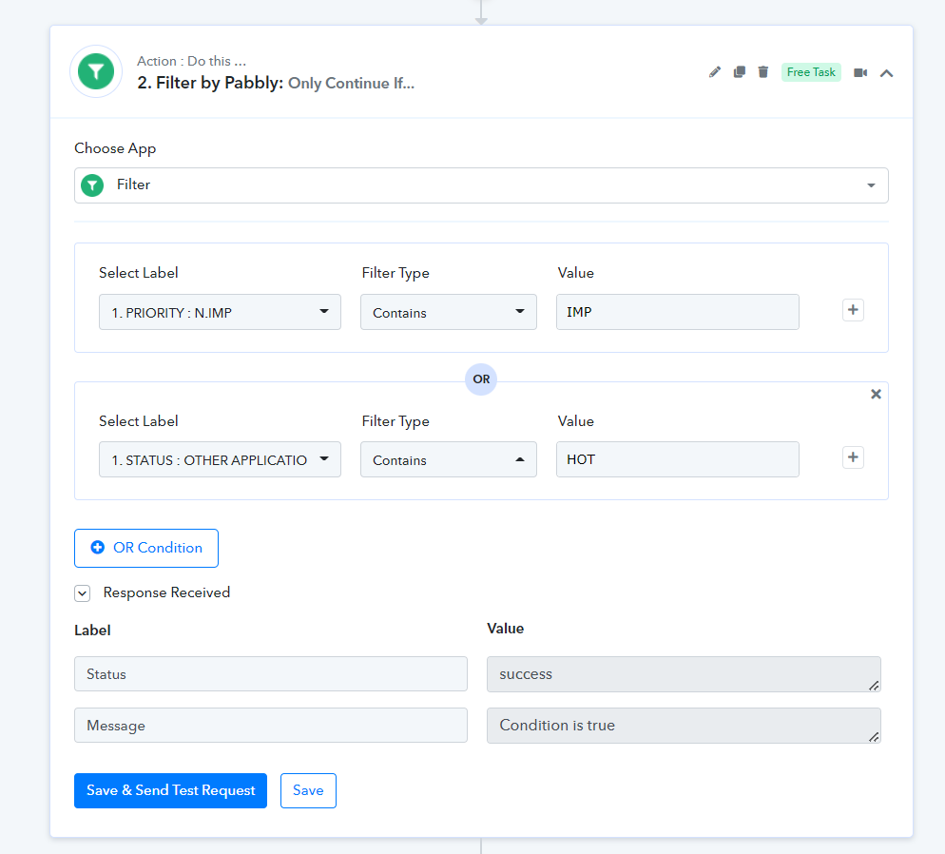
Task: Click the Save button
Action: (308, 790)
